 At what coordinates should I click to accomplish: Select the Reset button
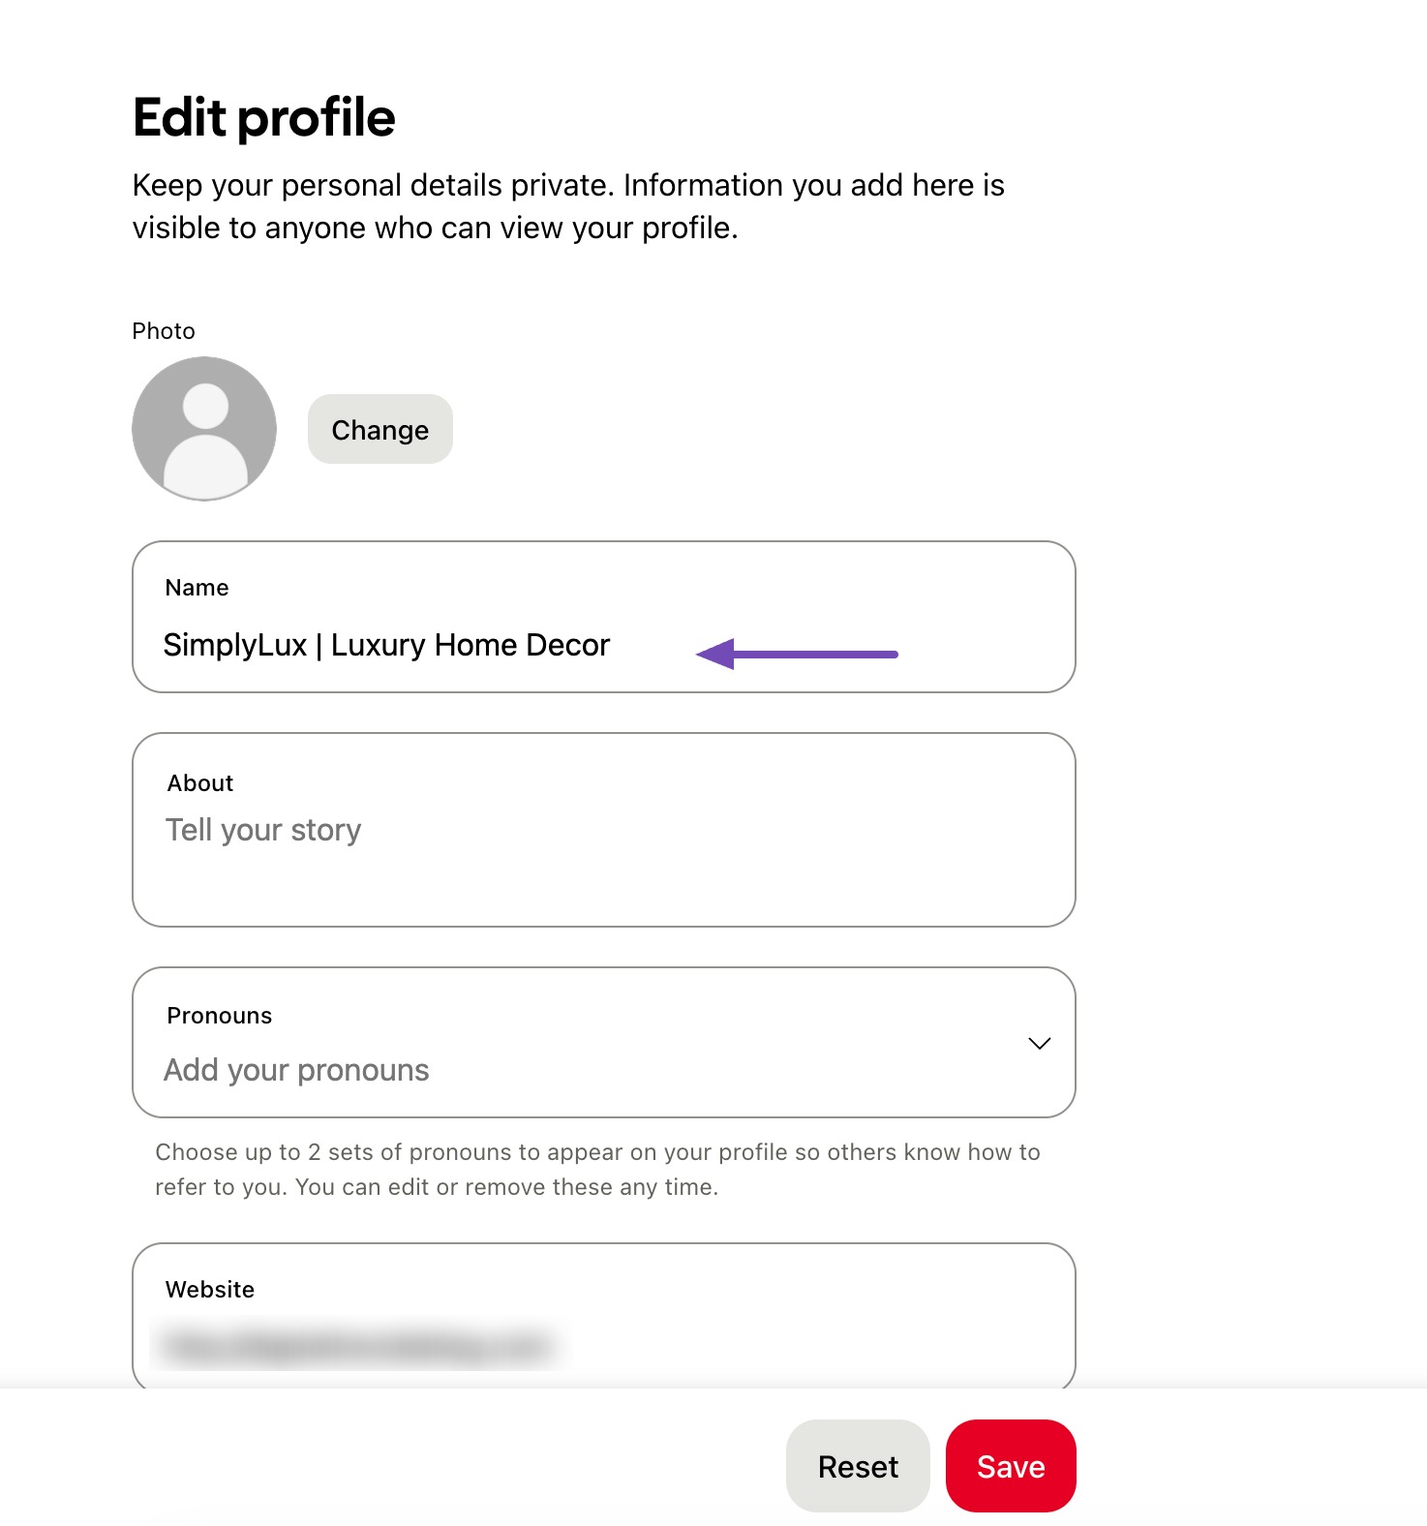pos(856,1466)
